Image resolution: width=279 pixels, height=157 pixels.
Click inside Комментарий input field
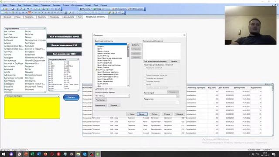(x=160, y=96)
